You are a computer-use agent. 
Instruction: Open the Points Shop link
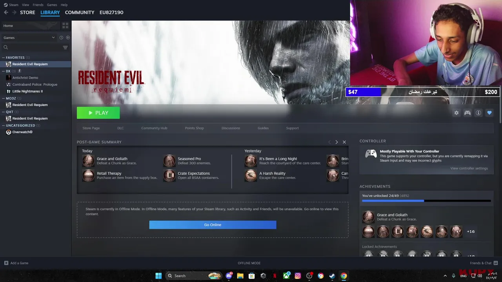[195, 128]
